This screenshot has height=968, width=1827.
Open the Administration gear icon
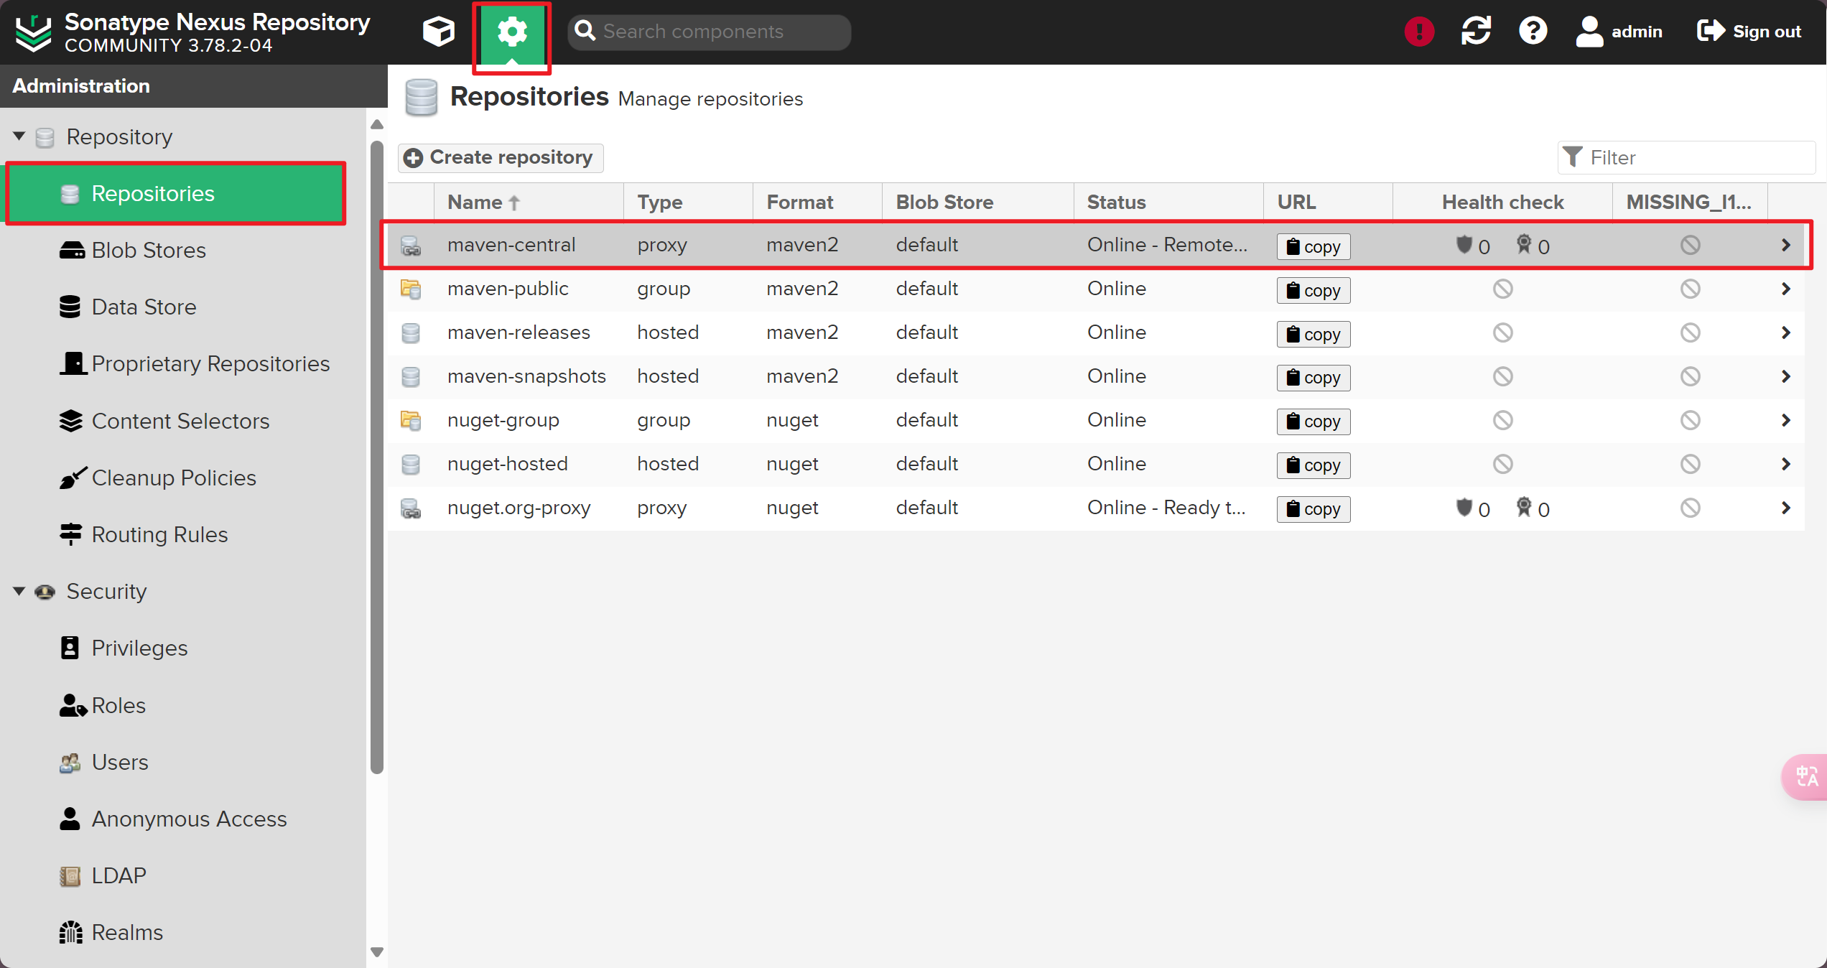512,33
